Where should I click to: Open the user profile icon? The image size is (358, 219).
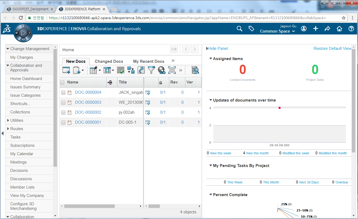coord(304,29)
